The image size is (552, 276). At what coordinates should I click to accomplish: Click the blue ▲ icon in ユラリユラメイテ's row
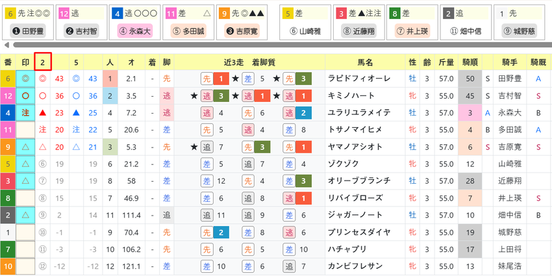click(76, 113)
